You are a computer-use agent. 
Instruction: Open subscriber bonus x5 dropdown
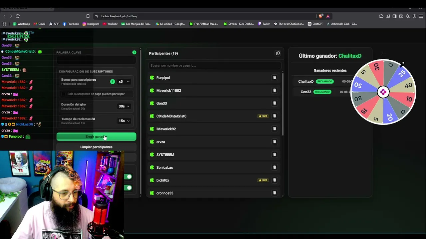click(x=124, y=82)
